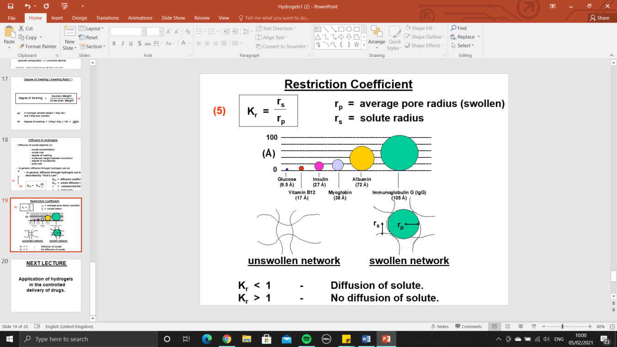Start Slide Show from status bar
Viewport: 617px width, 347px height.
534,327
